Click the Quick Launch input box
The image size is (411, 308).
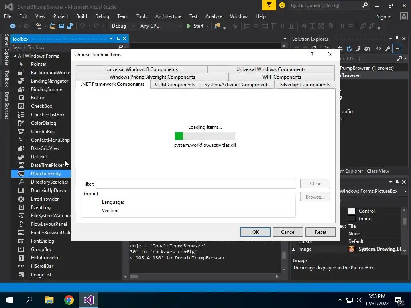(x=325, y=5)
